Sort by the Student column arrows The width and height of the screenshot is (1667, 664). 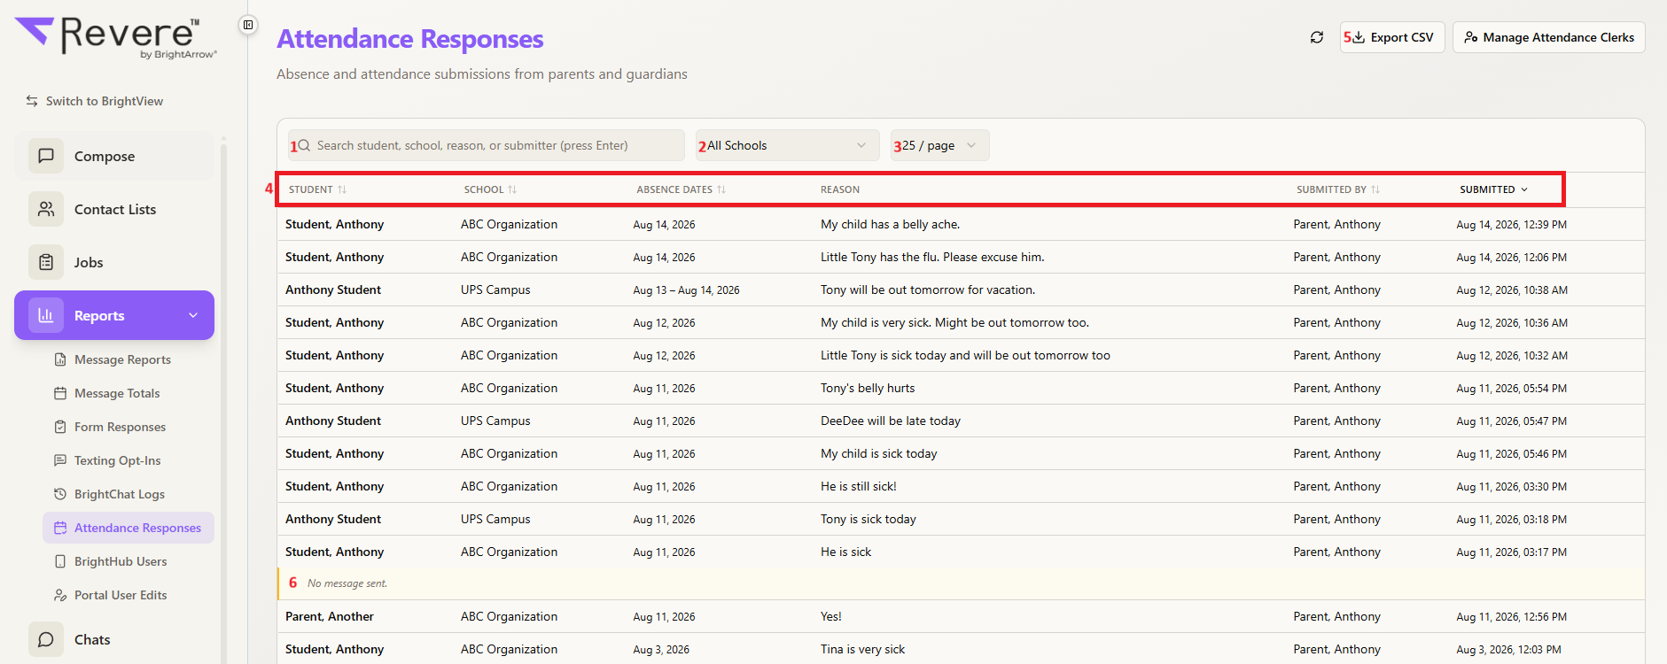click(x=342, y=189)
